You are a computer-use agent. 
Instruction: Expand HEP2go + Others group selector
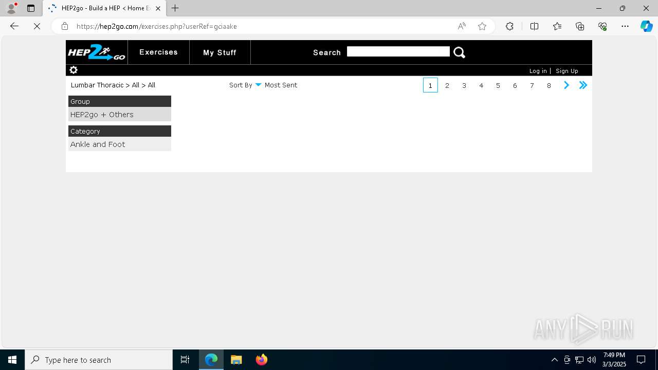pos(120,115)
